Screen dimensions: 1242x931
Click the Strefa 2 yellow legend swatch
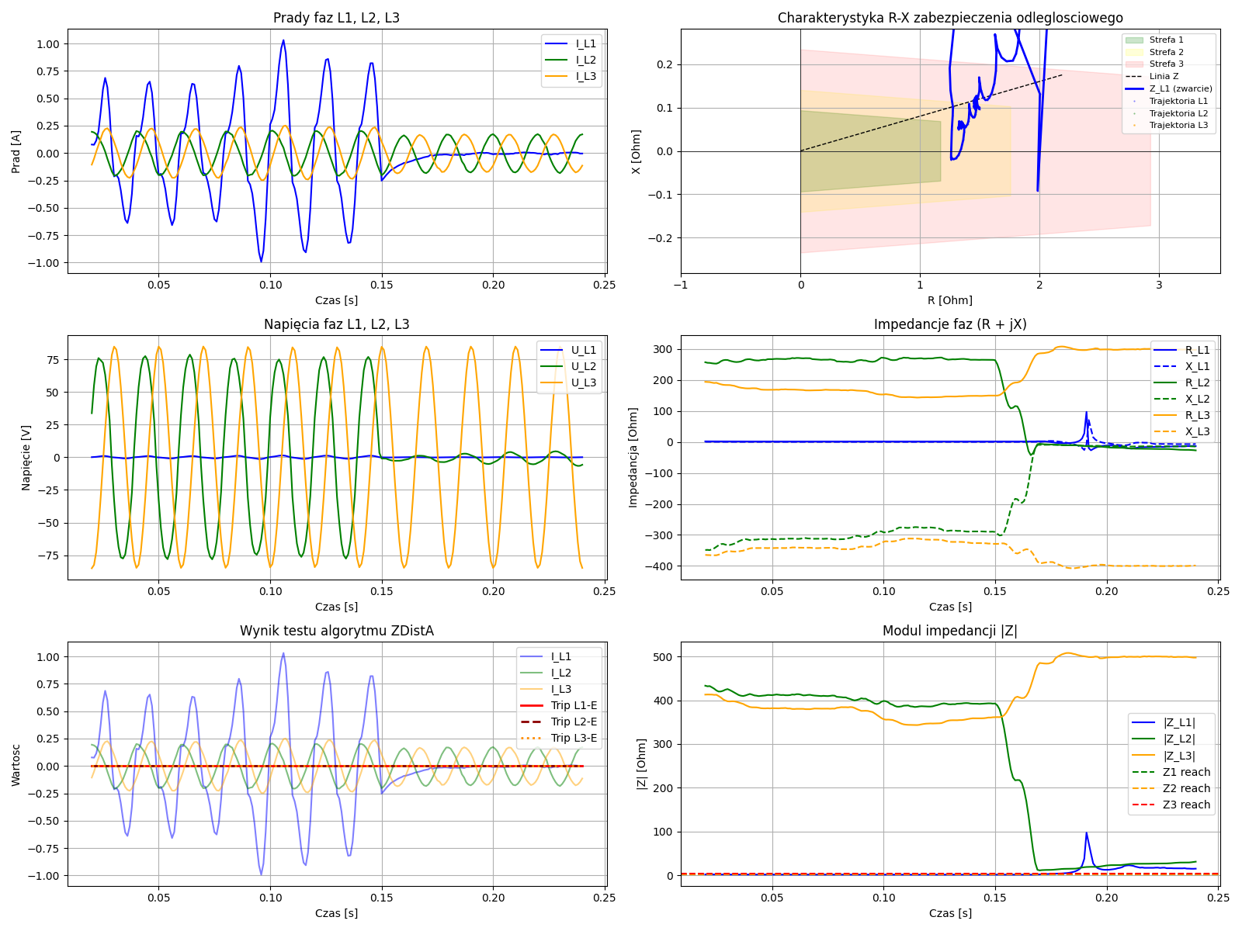1134,52
